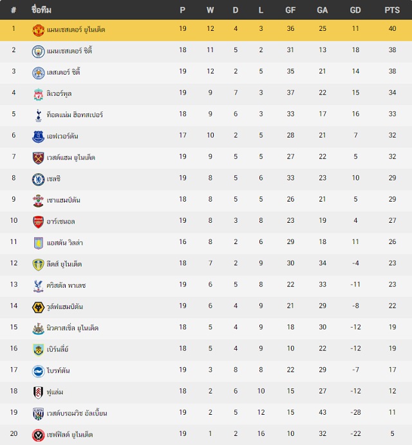Click the GF column header
The image size is (412, 445).
[290, 10]
